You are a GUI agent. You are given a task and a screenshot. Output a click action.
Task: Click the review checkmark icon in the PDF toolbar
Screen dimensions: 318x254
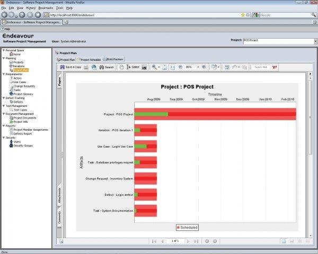coord(227,67)
